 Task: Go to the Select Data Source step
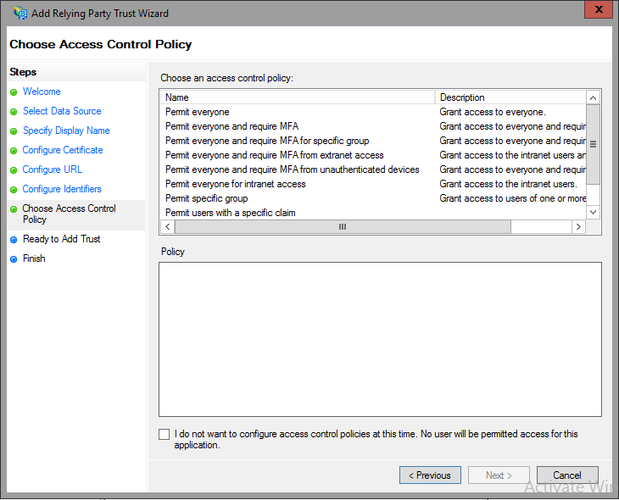pyautogui.click(x=62, y=111)
